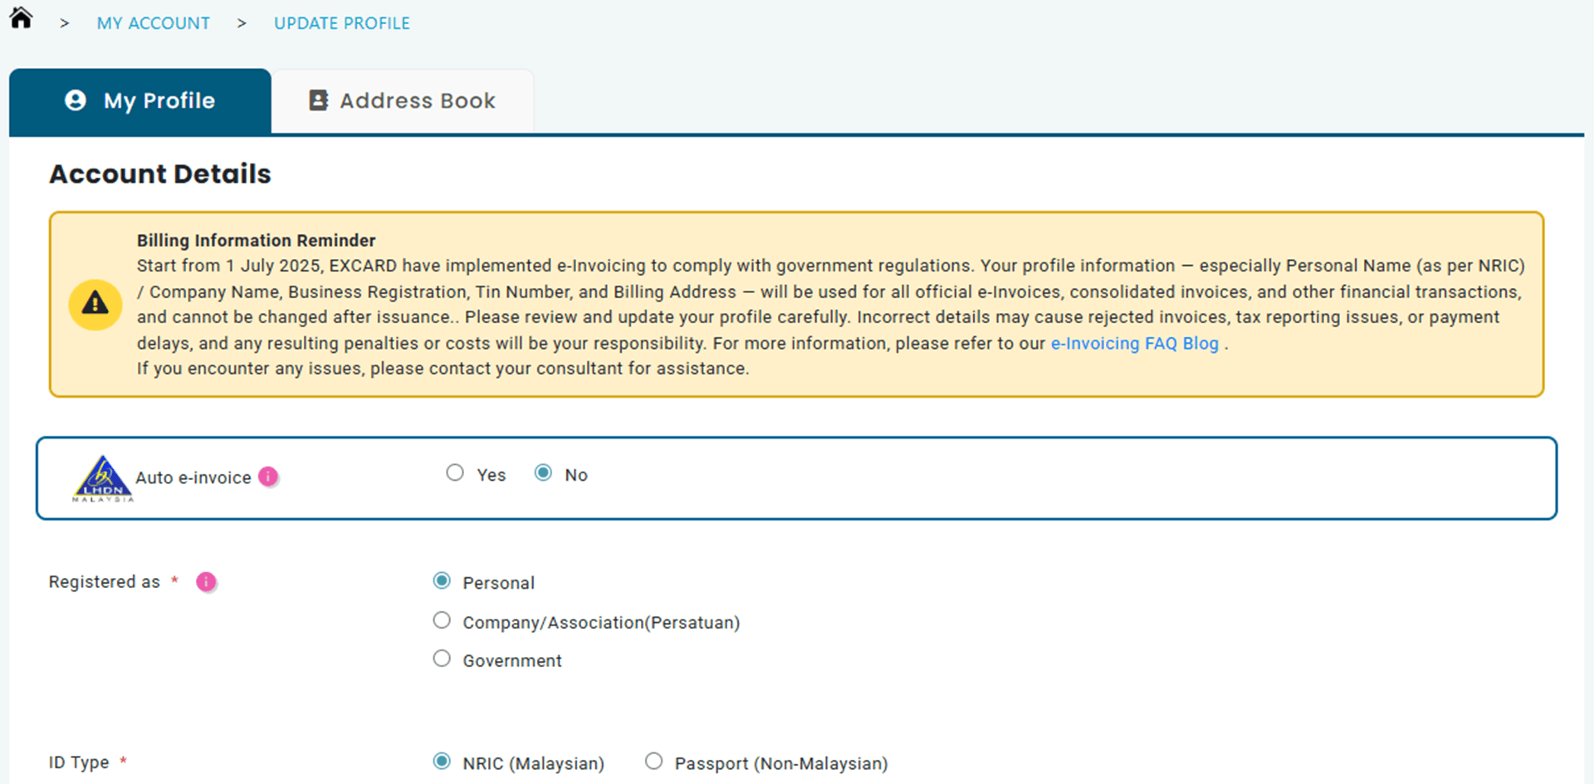1594x784 pixels.
Task: Open the e-Invoicing FAQ Blog link
Action: point(1135,343)
